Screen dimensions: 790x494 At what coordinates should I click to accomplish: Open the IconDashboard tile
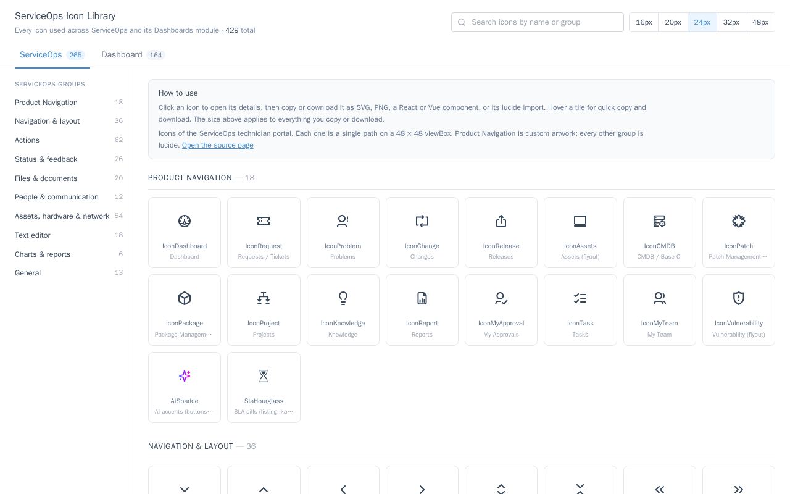[x=185, y=233]
